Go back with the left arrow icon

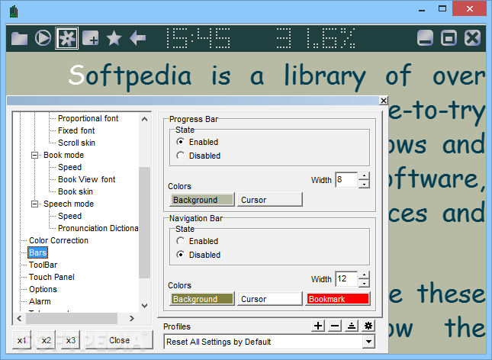click(138, 38)
